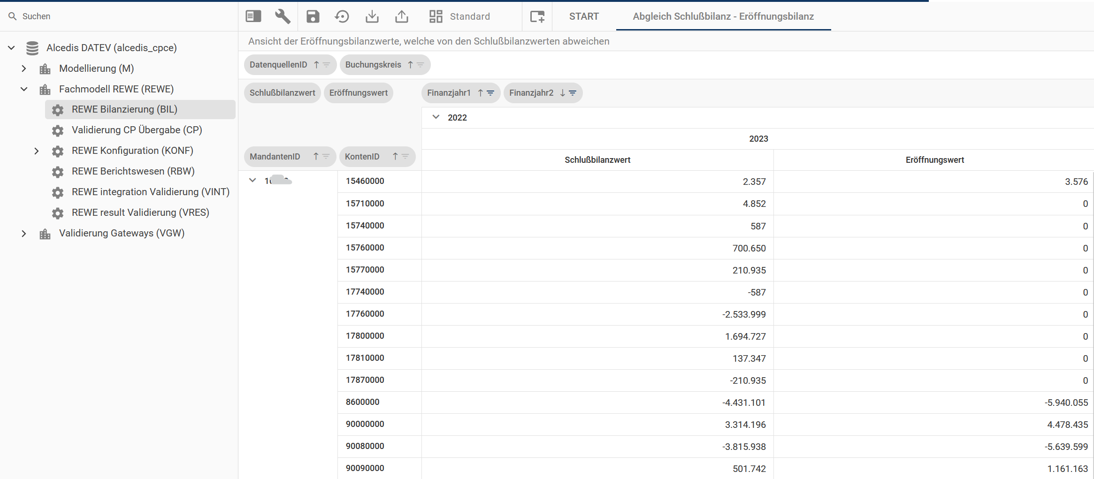Click the Suchen search field
1094x479 pixels.
click(119, 16)
